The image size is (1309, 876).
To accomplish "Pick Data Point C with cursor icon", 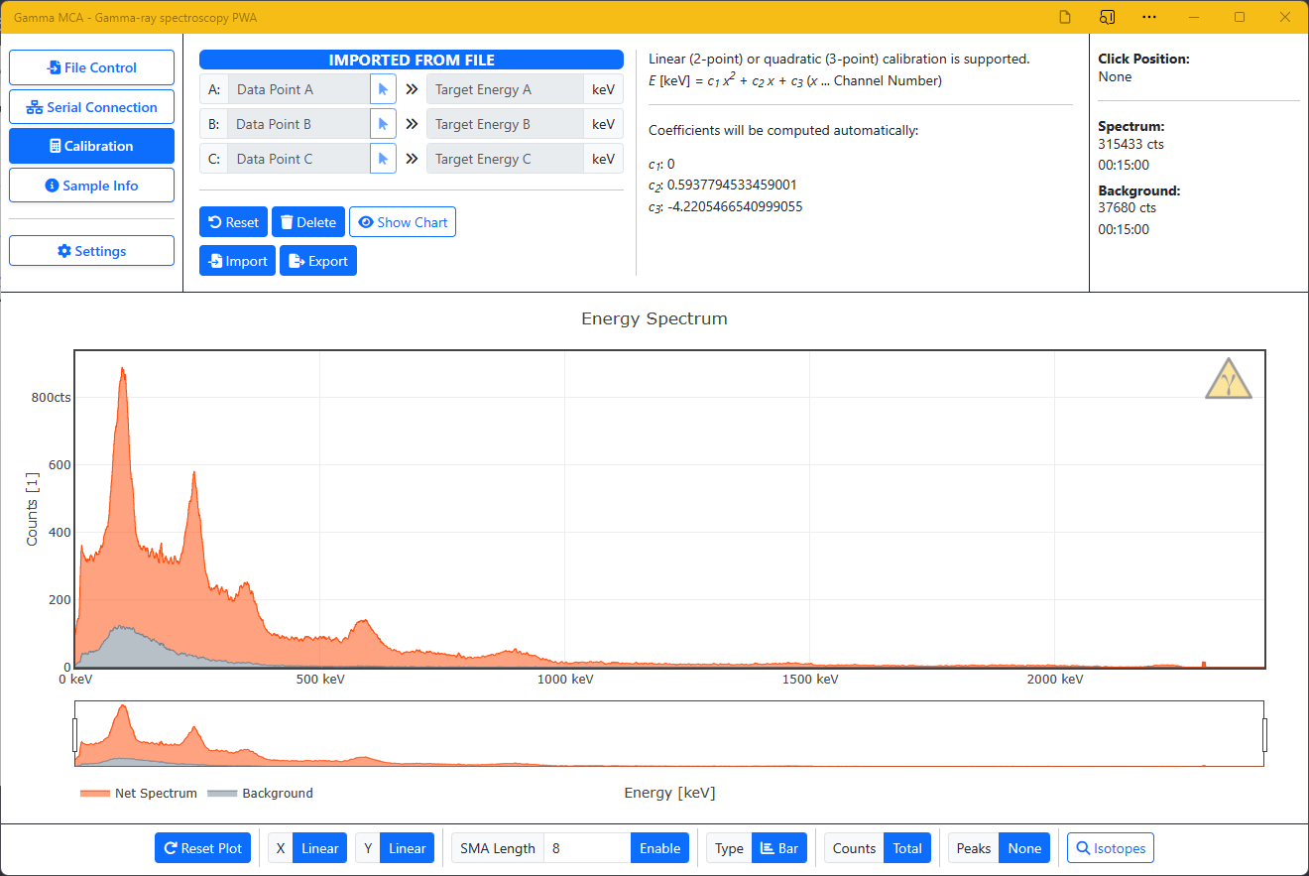I will [x=383, y=159].
